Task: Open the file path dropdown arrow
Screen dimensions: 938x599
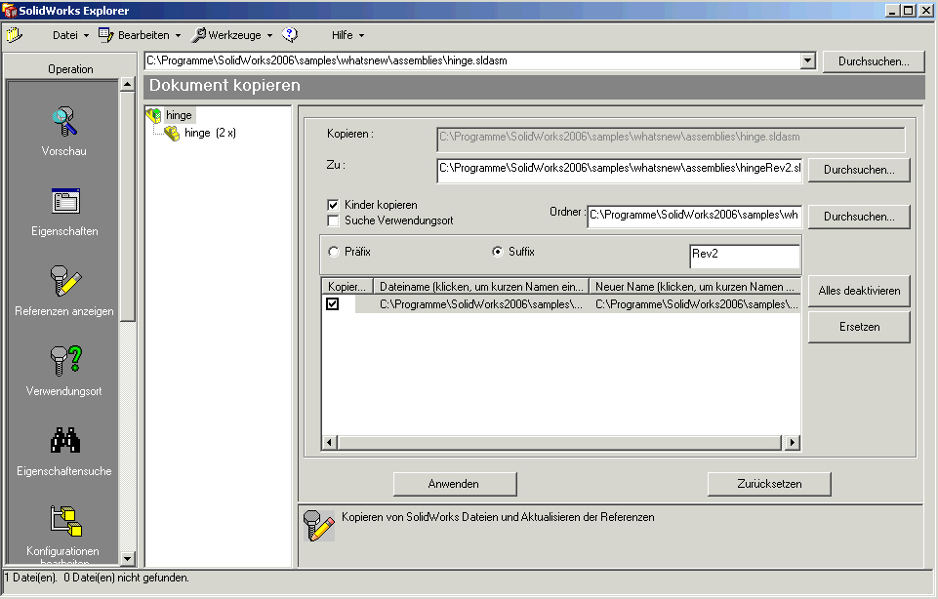Action: (807, 60)
